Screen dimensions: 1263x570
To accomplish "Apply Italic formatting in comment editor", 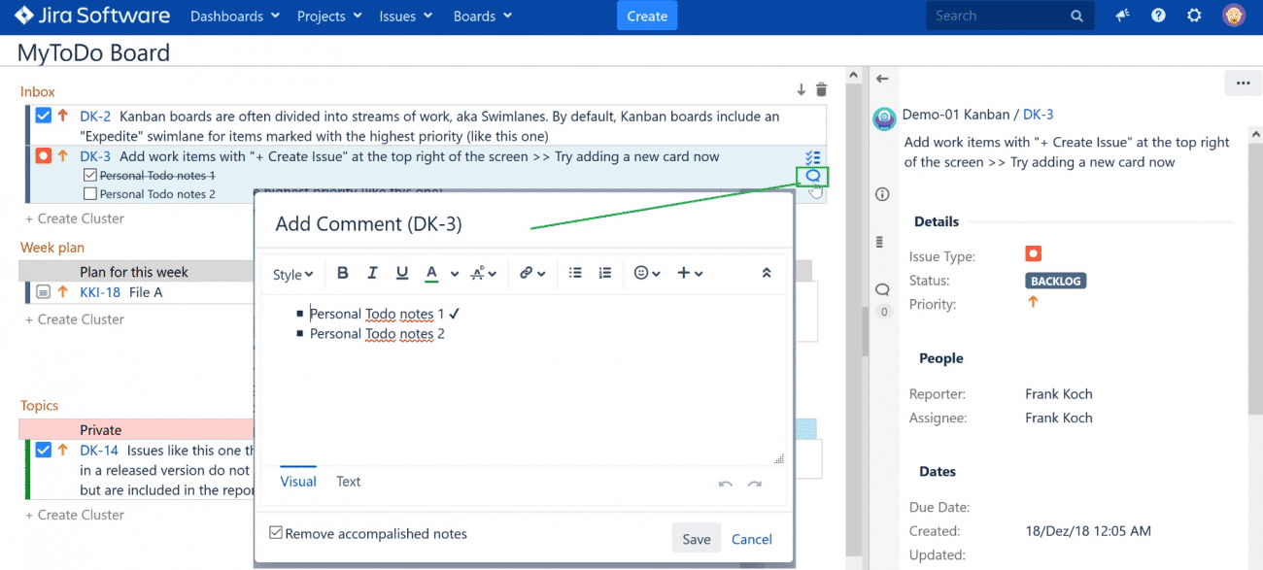I will click(372, 274).
